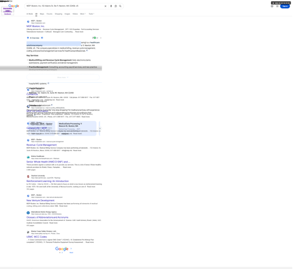Viewport: 294px width, 269px height.
Task: Open search by image (Lens) icon
Action: pyautogui.click(x=116, y=6)
